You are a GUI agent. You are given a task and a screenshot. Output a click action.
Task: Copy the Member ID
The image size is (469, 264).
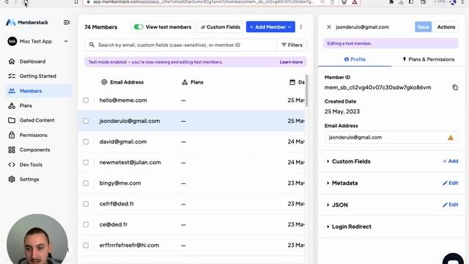tap(455, 87)
